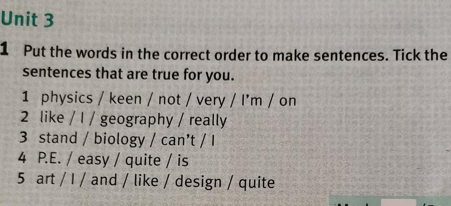Image resolution: width=451 pixels, height=206 pixels.
Task: Click the "Unit 3" heading
Action: (27, 19)
